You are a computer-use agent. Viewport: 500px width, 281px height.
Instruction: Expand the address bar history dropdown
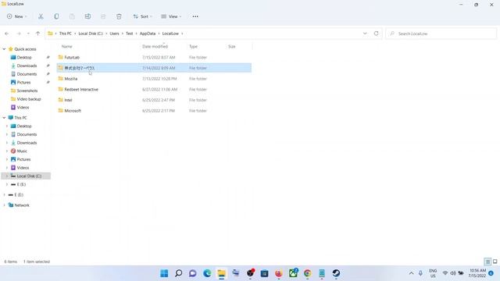pos(365,34)
